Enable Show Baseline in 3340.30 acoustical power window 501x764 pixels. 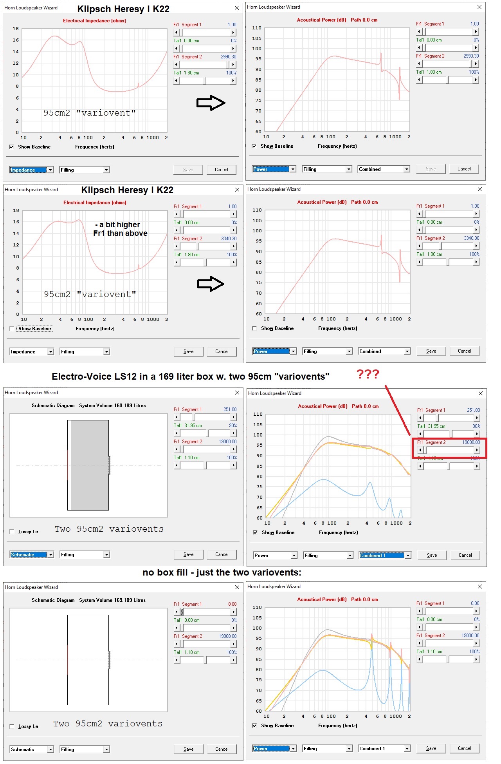click(x=255, y=328)
